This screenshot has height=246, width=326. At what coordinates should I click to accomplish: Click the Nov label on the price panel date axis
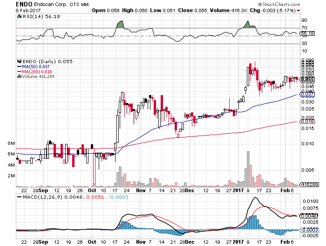click(141, 190)
